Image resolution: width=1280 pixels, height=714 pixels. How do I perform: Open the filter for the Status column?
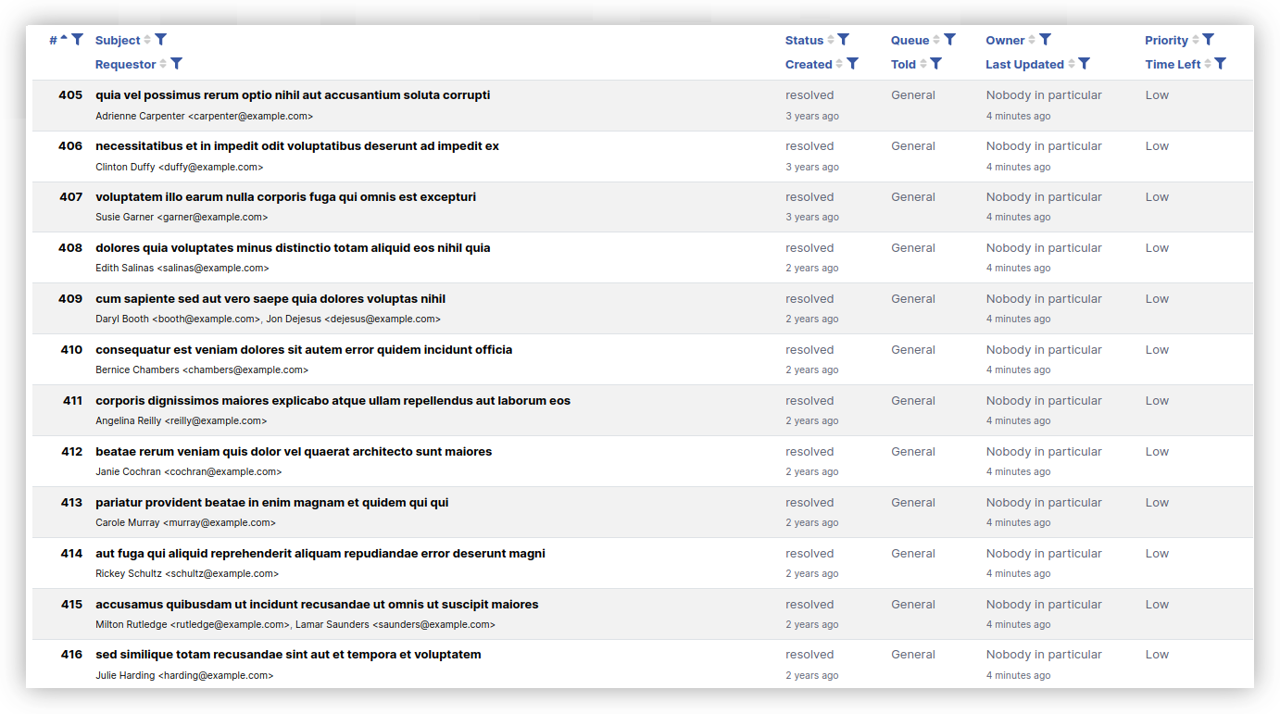tap(843, 40)
